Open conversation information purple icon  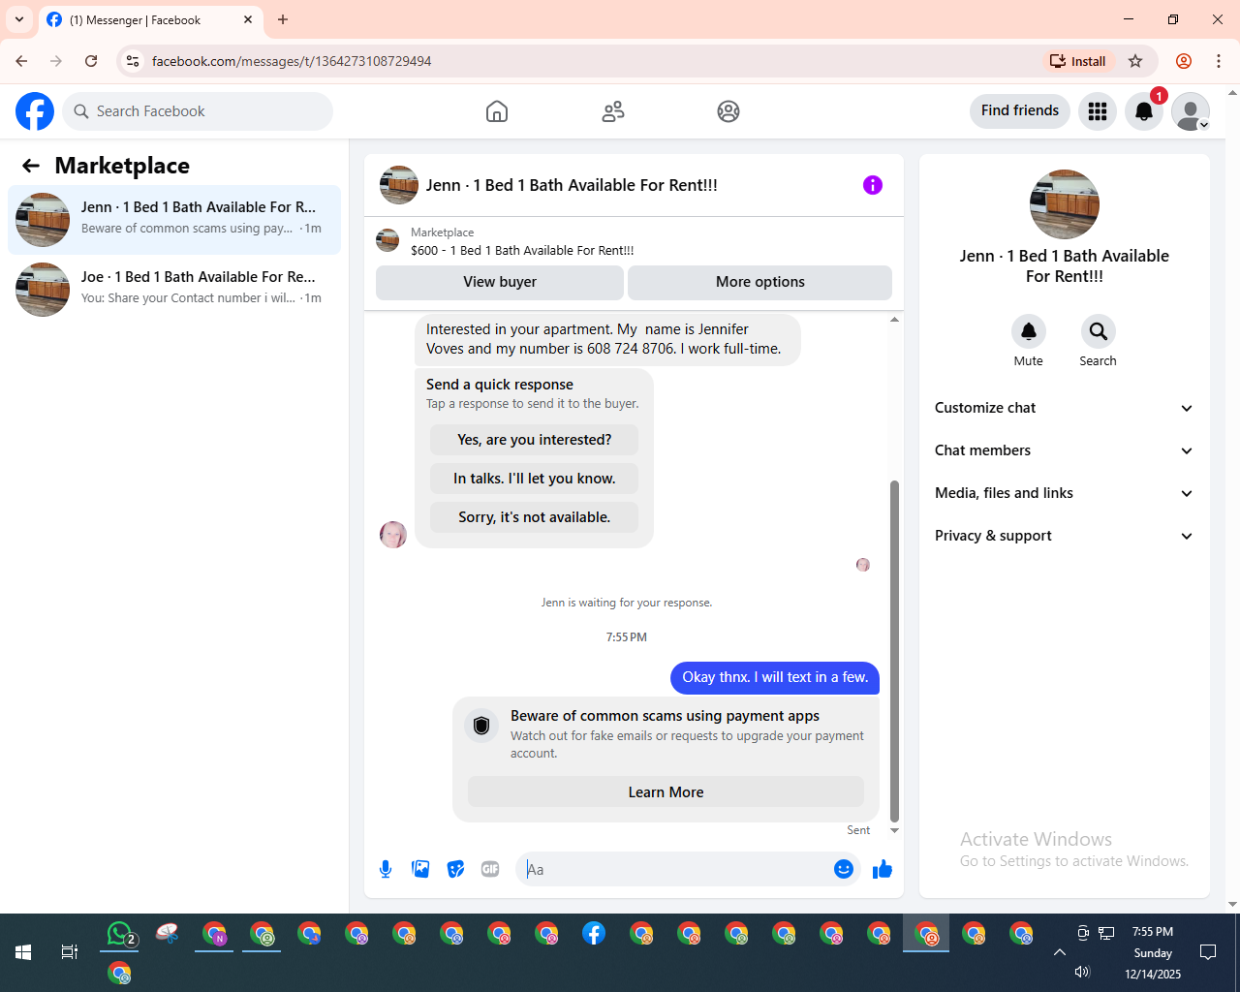click(x=873, y=185)
